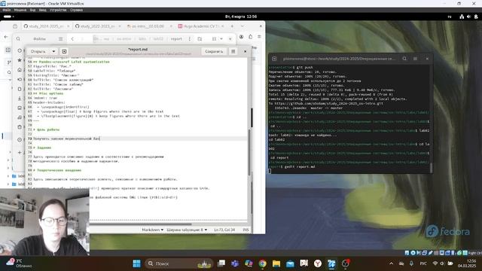Open the VirtualBox Файл menu

click(x=7, y=10)
